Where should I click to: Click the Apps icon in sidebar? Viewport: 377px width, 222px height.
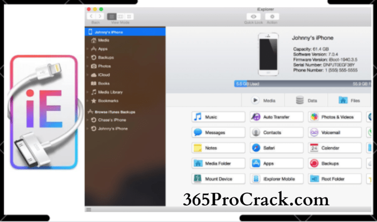93,49
